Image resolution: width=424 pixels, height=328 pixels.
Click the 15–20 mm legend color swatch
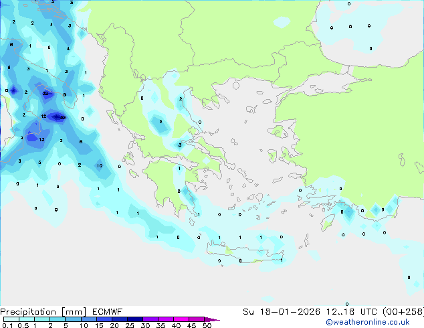point(104,319)
